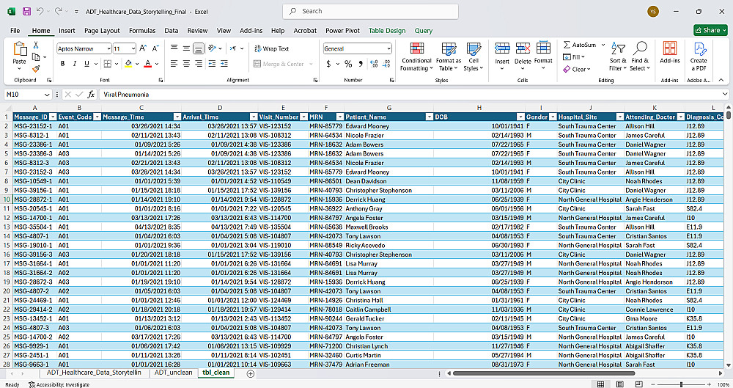Switch to the Table Design ribbon tab

click(x=386, y=31)
